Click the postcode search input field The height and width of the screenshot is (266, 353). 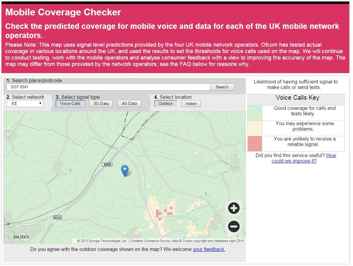[x=108, y=87]
